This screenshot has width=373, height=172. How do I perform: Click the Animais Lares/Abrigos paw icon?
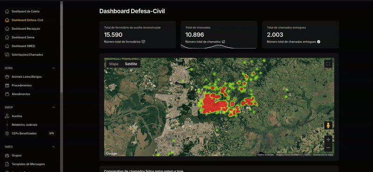pos(7,77)
